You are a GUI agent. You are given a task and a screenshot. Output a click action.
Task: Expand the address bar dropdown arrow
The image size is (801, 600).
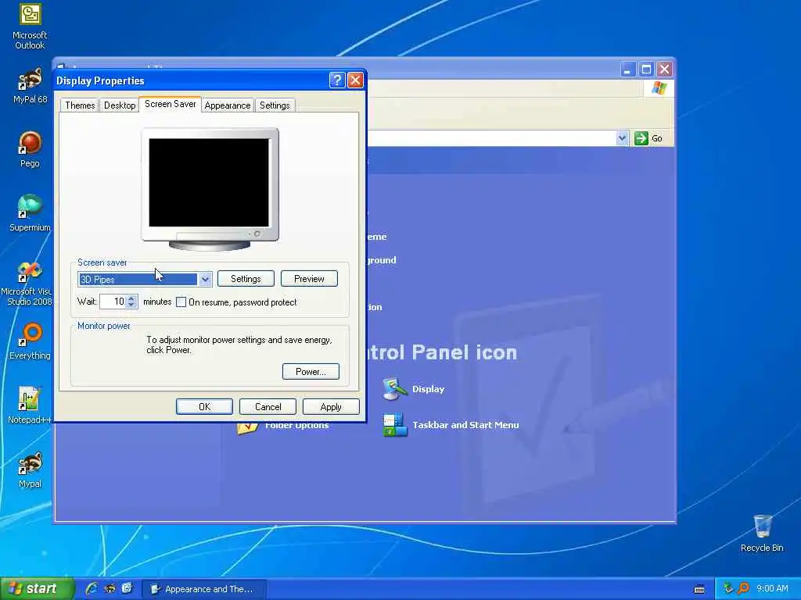pyautogui.click(x=622, y=138)
